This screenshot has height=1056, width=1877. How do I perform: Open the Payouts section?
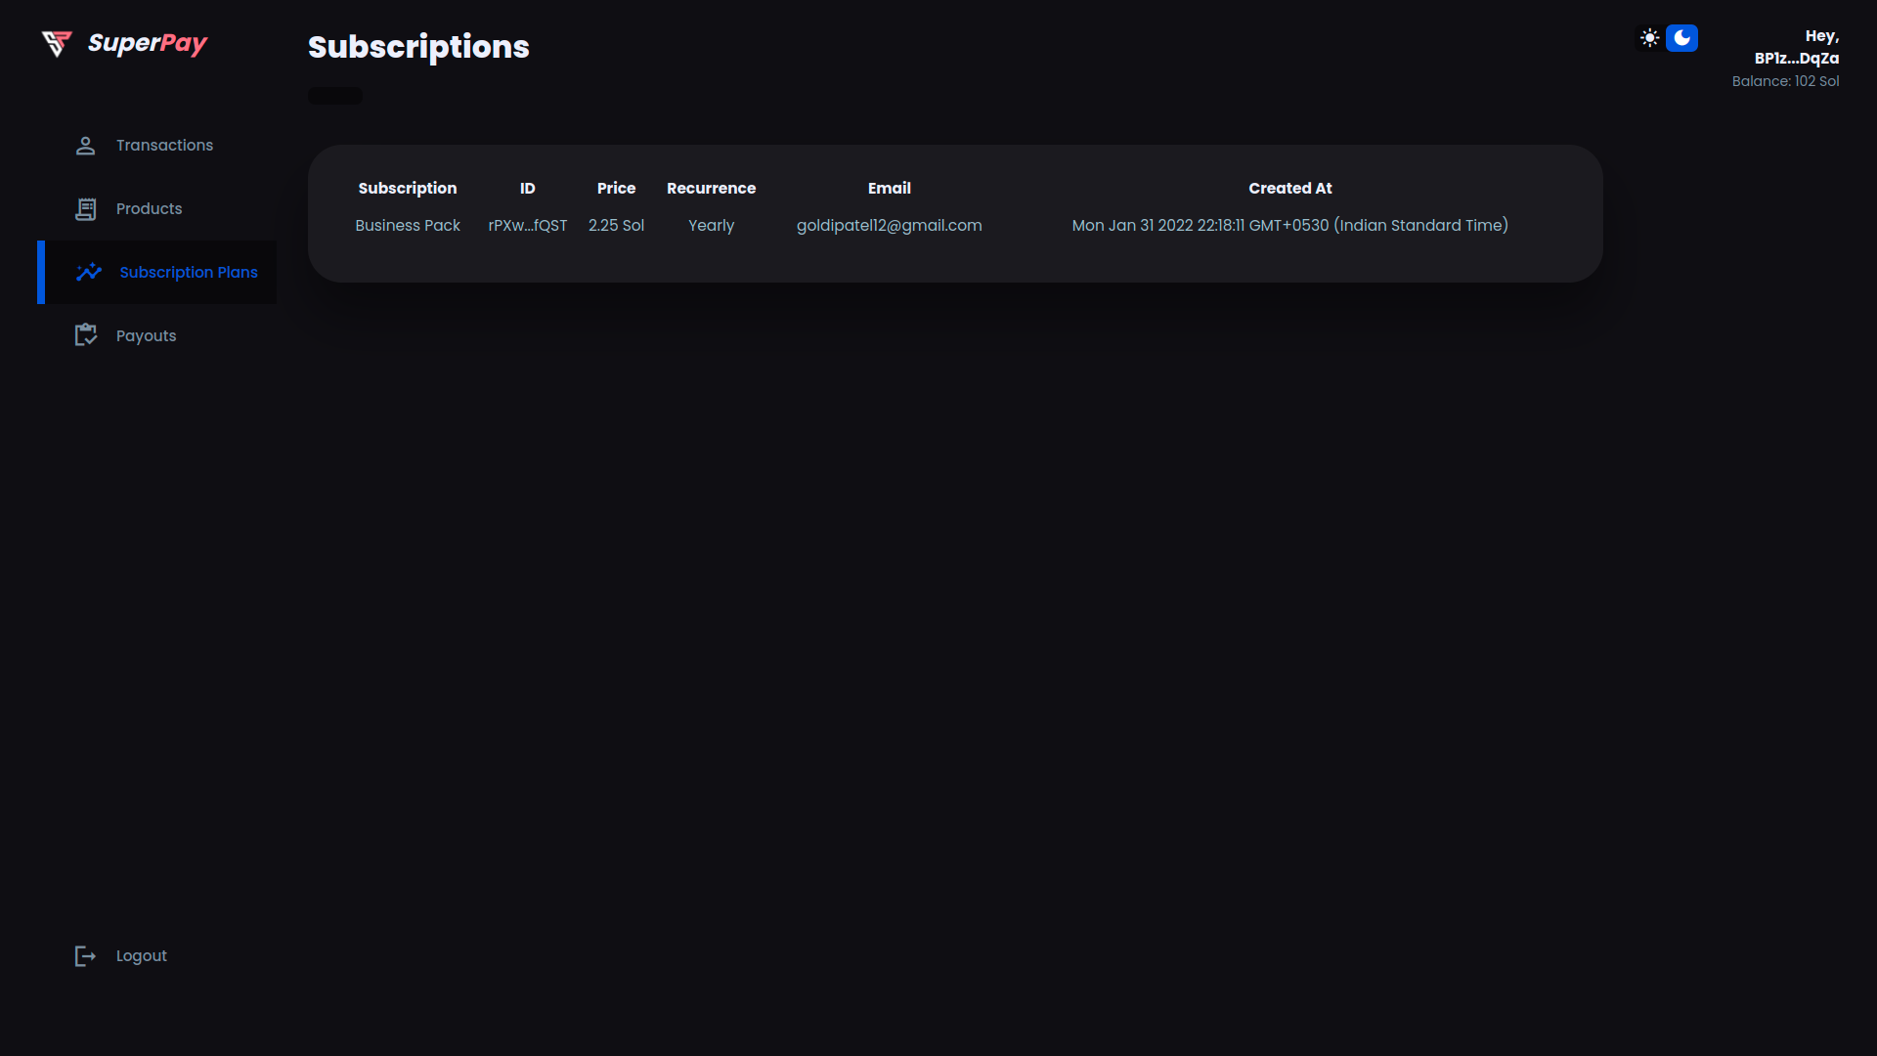coord(146,336)
